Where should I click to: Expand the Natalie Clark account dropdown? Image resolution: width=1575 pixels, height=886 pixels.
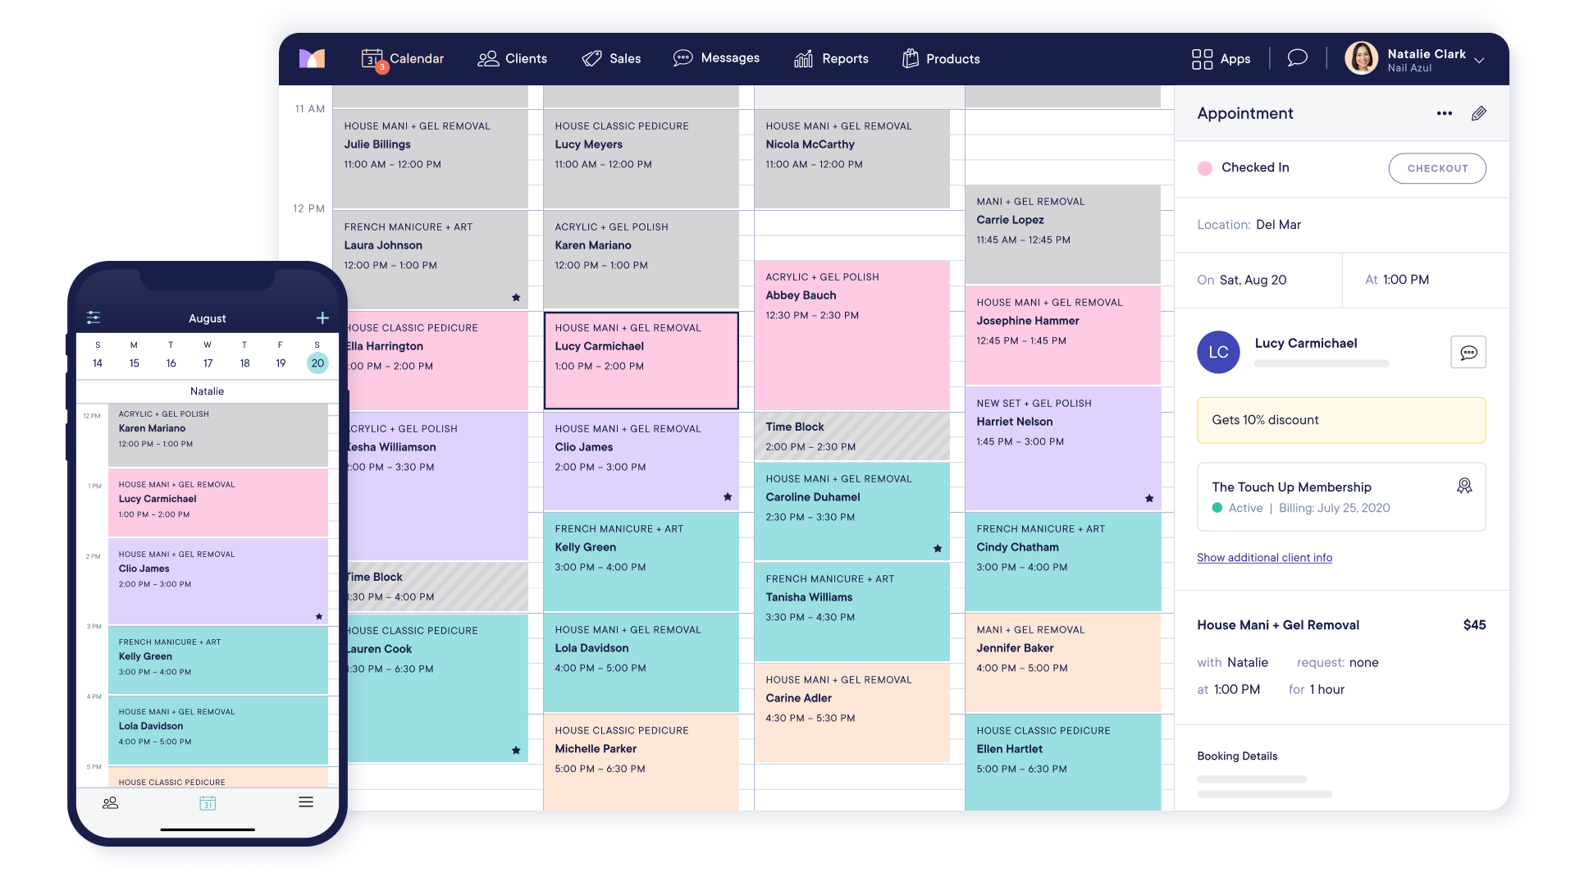[1479, 60]
